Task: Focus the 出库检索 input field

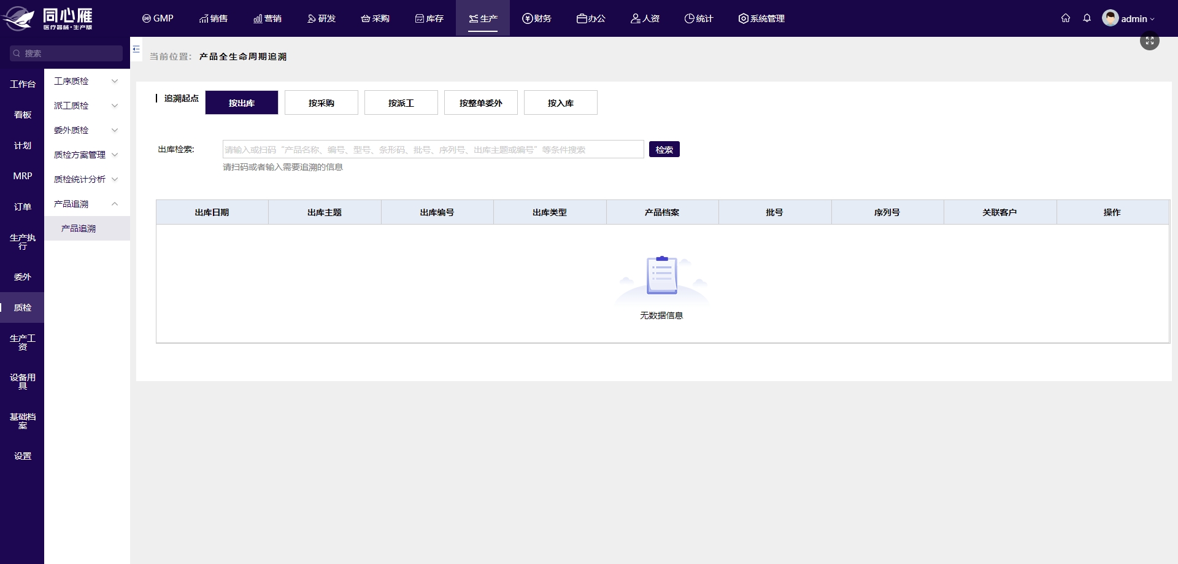Action: 433,149
